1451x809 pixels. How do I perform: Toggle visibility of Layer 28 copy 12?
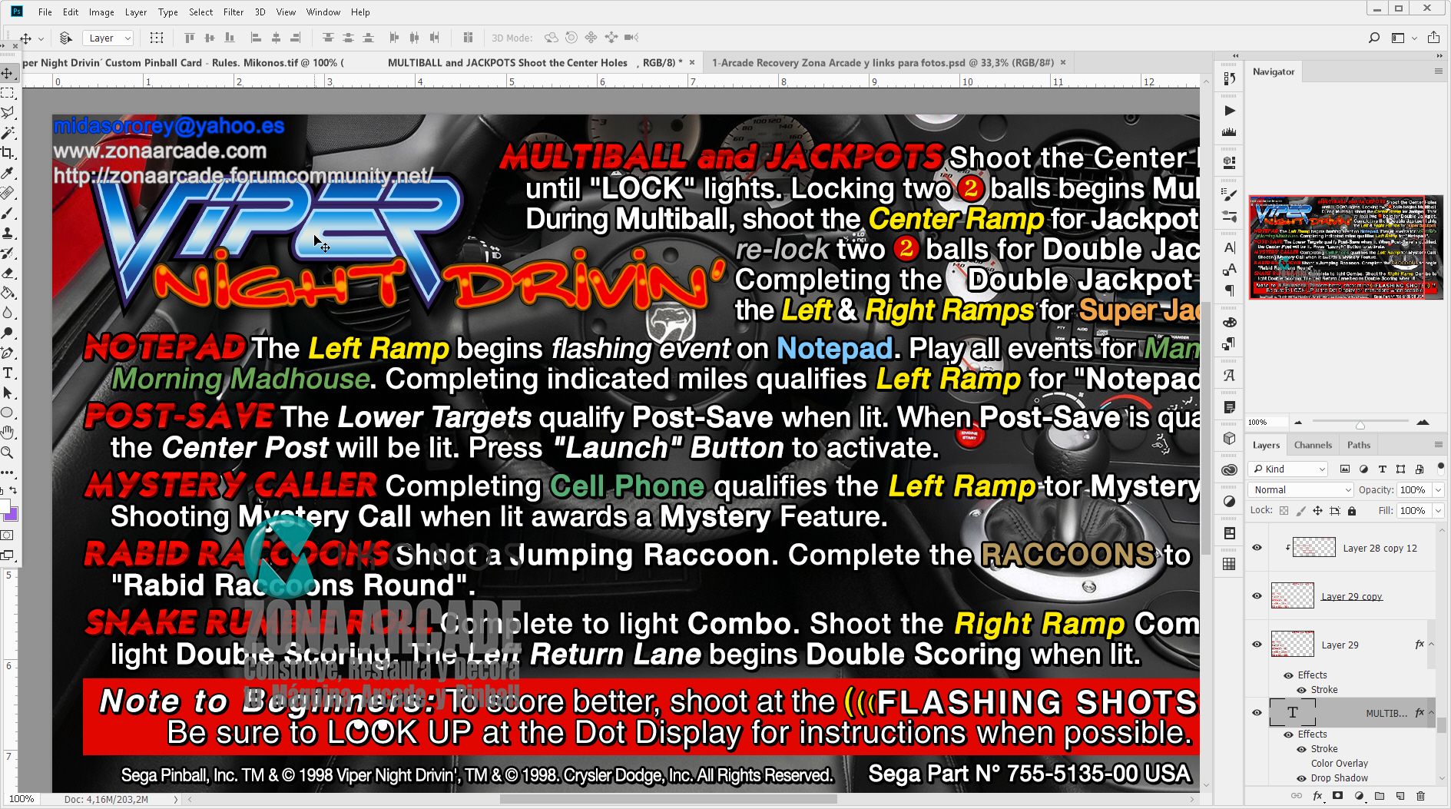click(1257, 547)
